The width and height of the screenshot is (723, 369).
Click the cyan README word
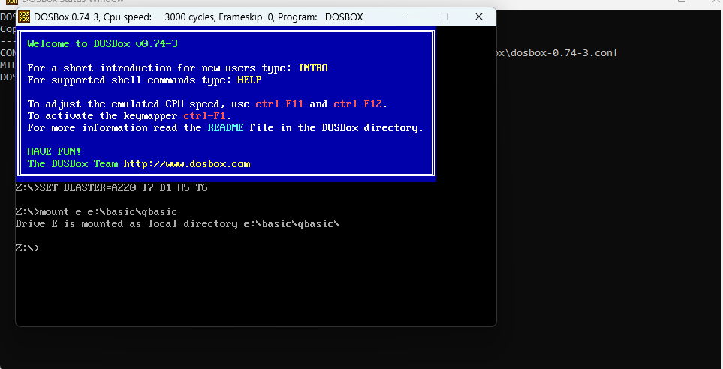coord(225,127)
